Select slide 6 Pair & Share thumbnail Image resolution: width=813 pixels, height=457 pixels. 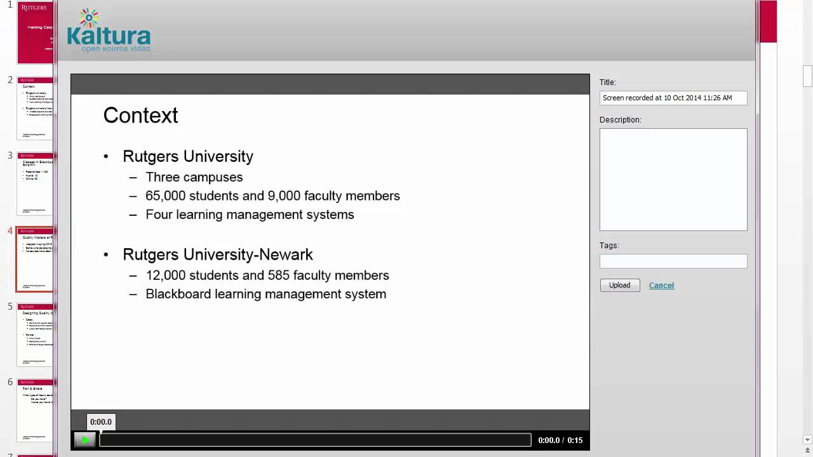35,410
